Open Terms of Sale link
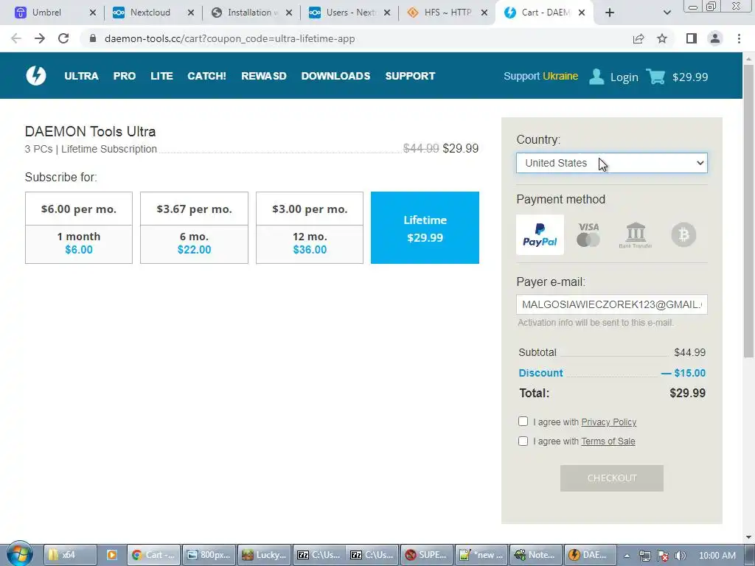Screen dimensions: 755x566 pyautogui.click(x=608, y=441)
